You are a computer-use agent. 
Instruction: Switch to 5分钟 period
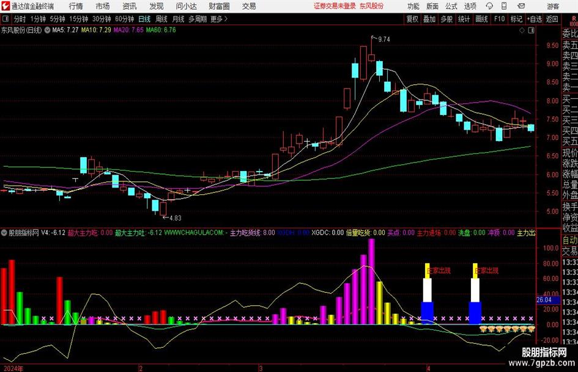pyautogui.click(x=57, y=19)
